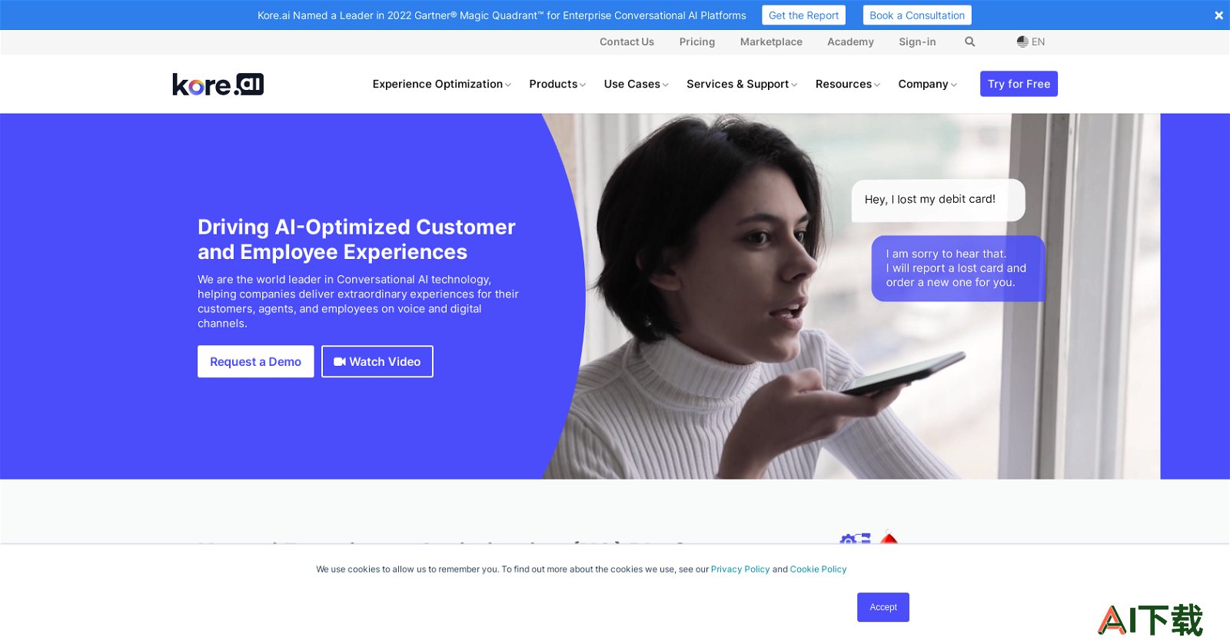
Task: Expand Experience Optimization menu
Action: tap(441, 84)
